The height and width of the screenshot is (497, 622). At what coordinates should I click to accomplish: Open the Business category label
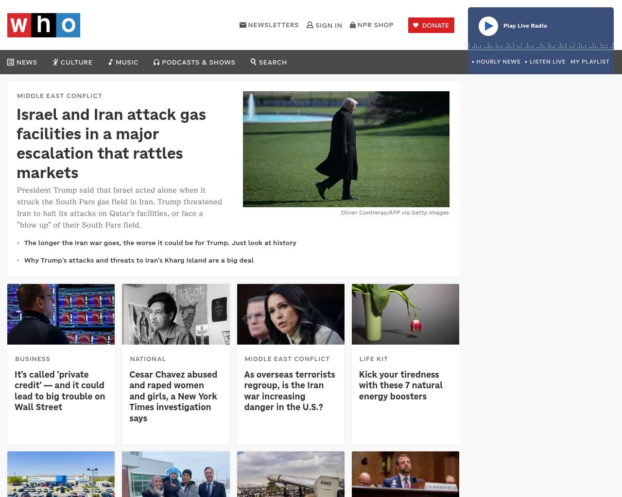[x=33, y=359]
